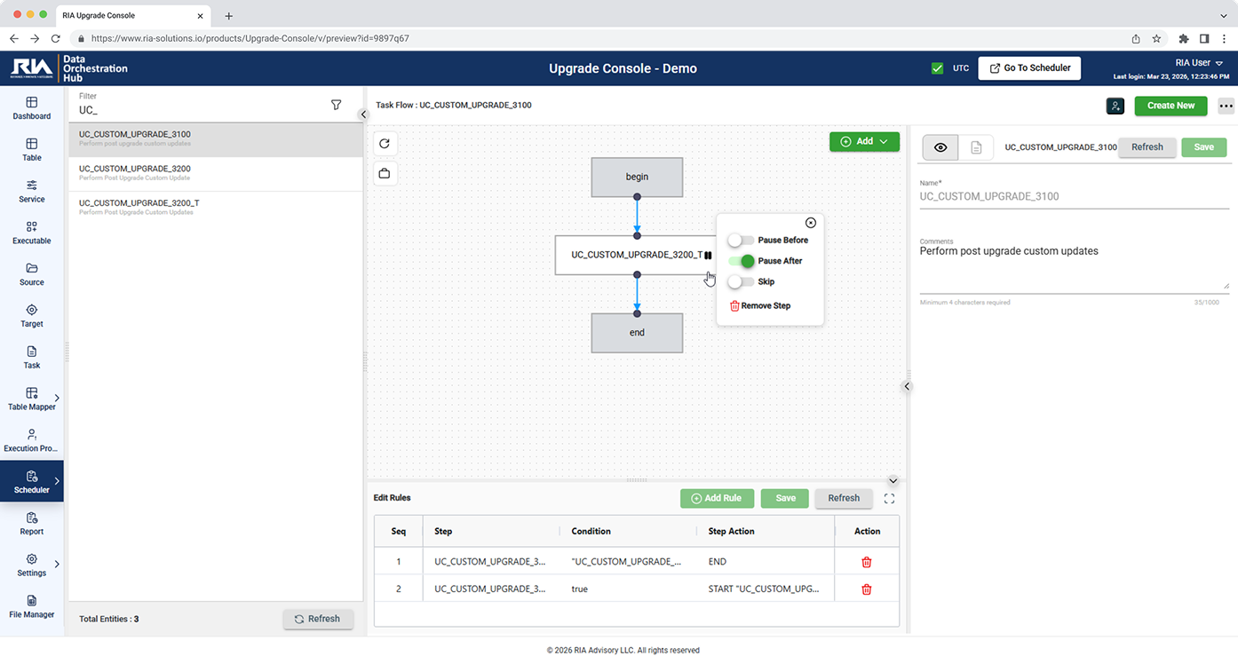The width and height of the screenshot is (1238, 664).
Task: Open the Dashboard sidebar icon
Action: click(32, 108)
